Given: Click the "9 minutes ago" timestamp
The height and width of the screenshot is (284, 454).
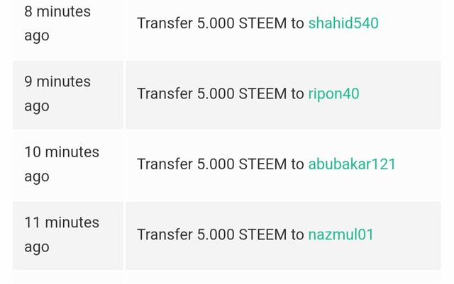Looking at the screenshot, I should coord(57,93).
